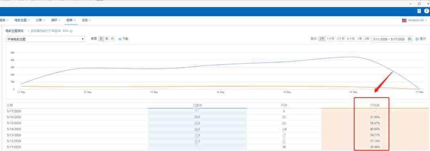
Task: Click the 开启率 column header
Action: 375,105
